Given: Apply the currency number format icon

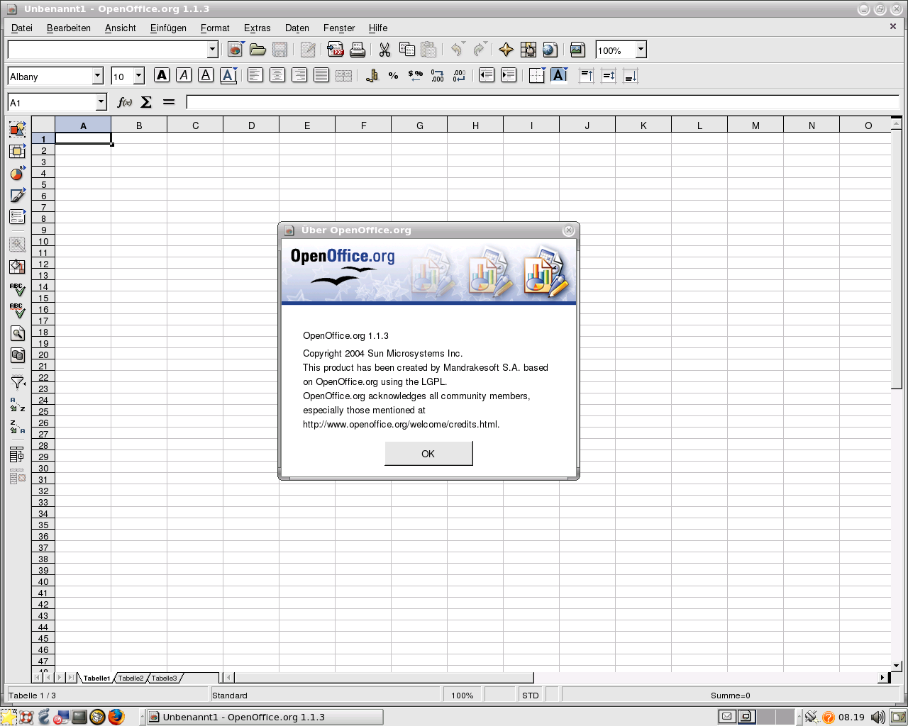Looking at the screenshot, I should [372, 76].
